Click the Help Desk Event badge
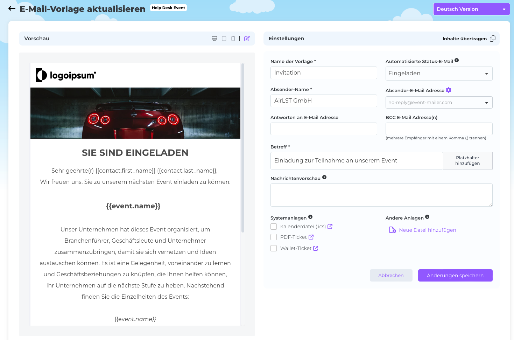 click(168, 8)
